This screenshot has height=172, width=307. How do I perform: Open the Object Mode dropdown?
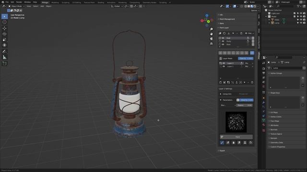(x=16, y=6)
